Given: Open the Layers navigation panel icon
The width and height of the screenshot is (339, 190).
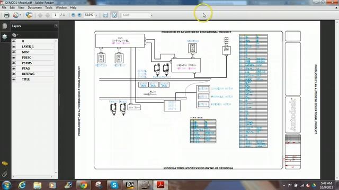Looking at the screenshot, I should [5, 36].
